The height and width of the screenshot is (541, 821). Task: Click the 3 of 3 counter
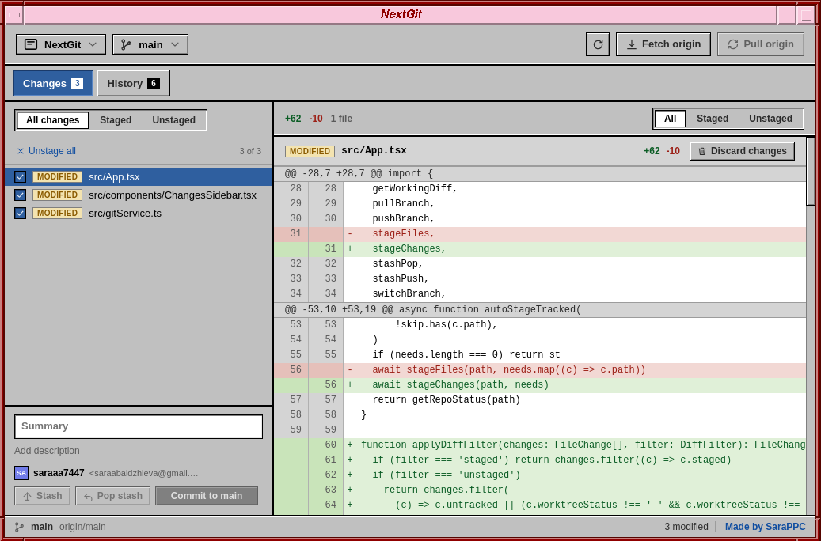pos(250,151)
